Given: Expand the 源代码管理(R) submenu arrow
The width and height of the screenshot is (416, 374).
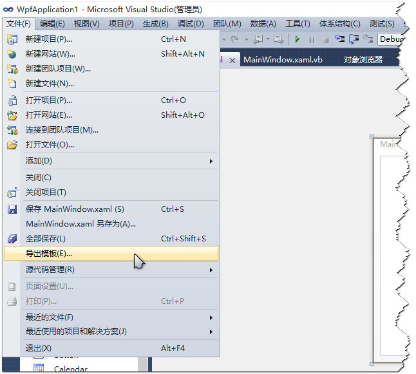Looking at the screenshot, I should (211, 270).
